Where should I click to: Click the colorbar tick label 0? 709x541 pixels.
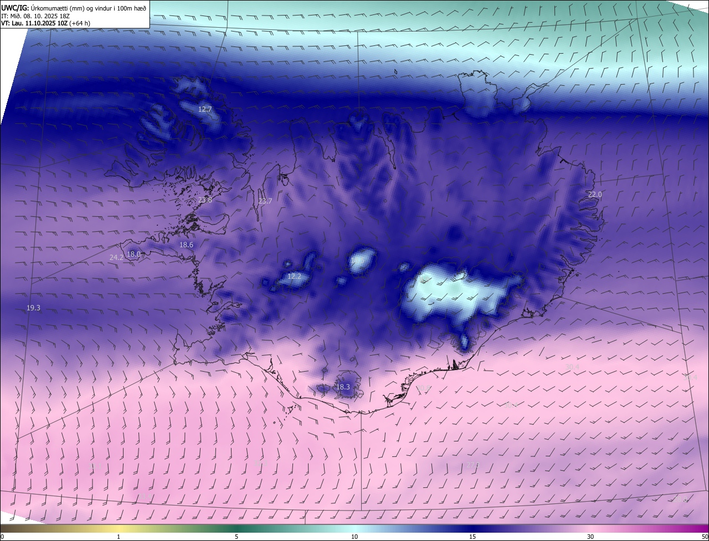coord(2,537)
